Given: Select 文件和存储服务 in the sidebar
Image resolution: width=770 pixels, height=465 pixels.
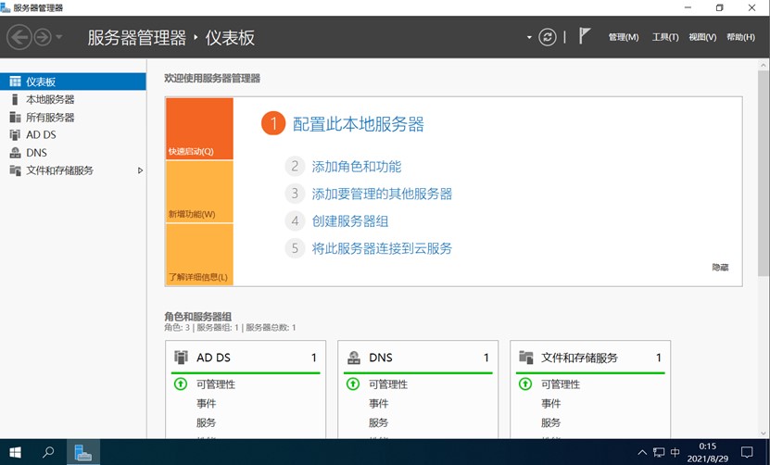Looking at the screenshot, I should pyautogui.click(x=72, y=170).
